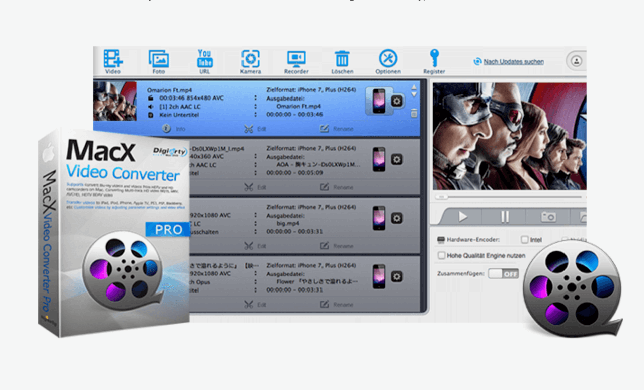Click the Captain America preview image
The width and height of the screenshot is (644, 390).
[x=509, y=136]
